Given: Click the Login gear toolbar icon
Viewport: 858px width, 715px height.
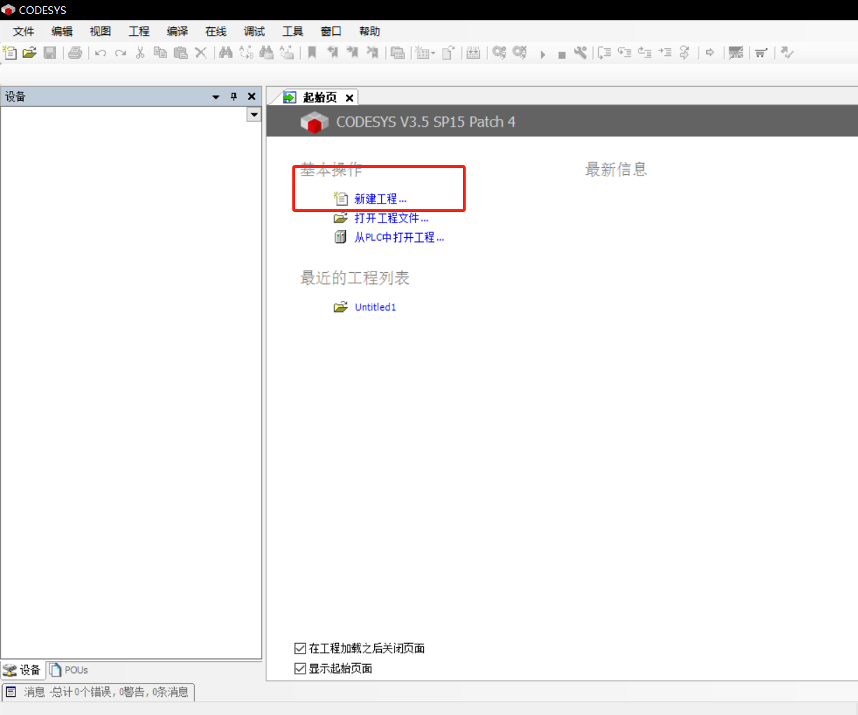Looking at the screenshot, I should click(x=499, y=52).
